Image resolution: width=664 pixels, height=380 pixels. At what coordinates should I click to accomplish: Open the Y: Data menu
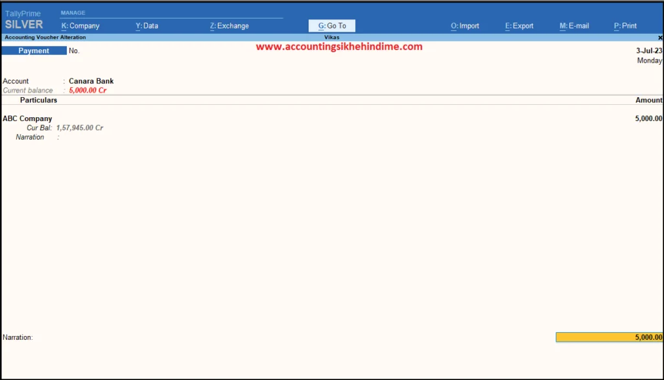tap(147, 26)
